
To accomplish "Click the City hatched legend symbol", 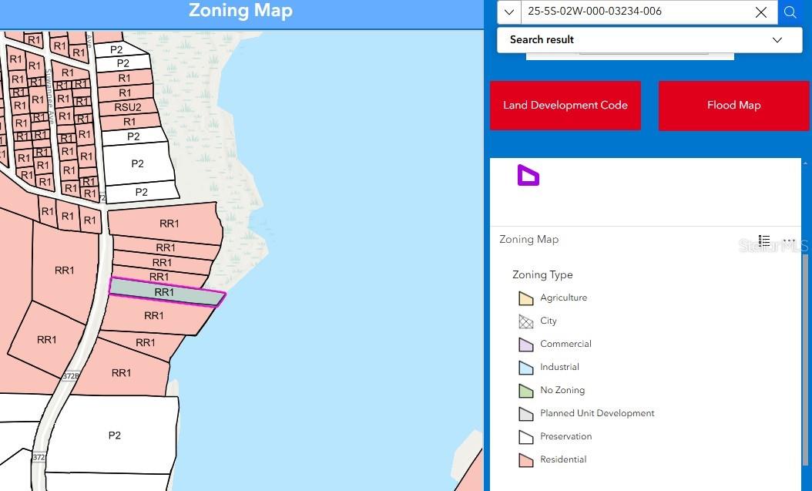I will (x=526, y=321).
